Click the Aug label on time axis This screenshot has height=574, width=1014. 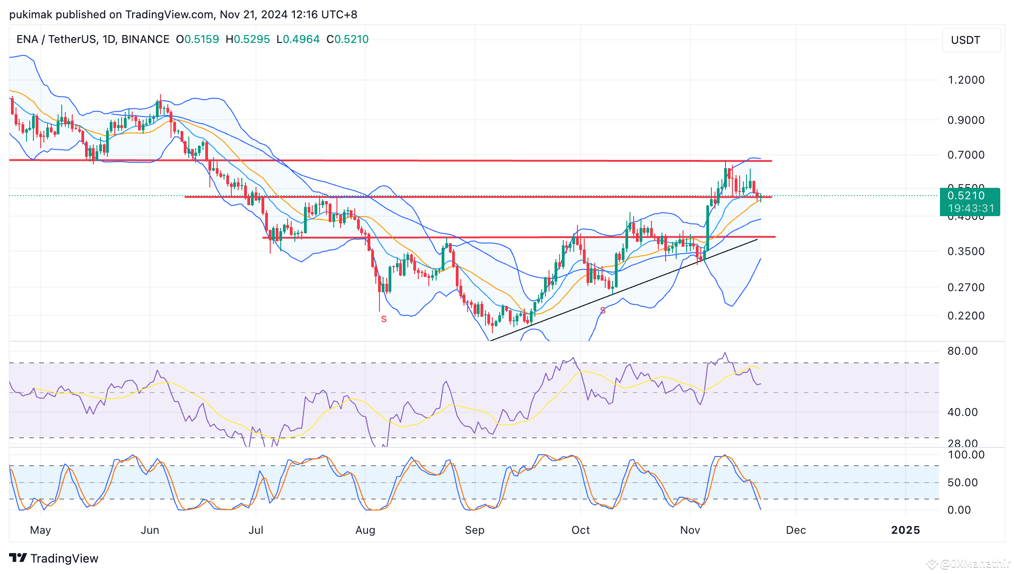coord(365,530)
